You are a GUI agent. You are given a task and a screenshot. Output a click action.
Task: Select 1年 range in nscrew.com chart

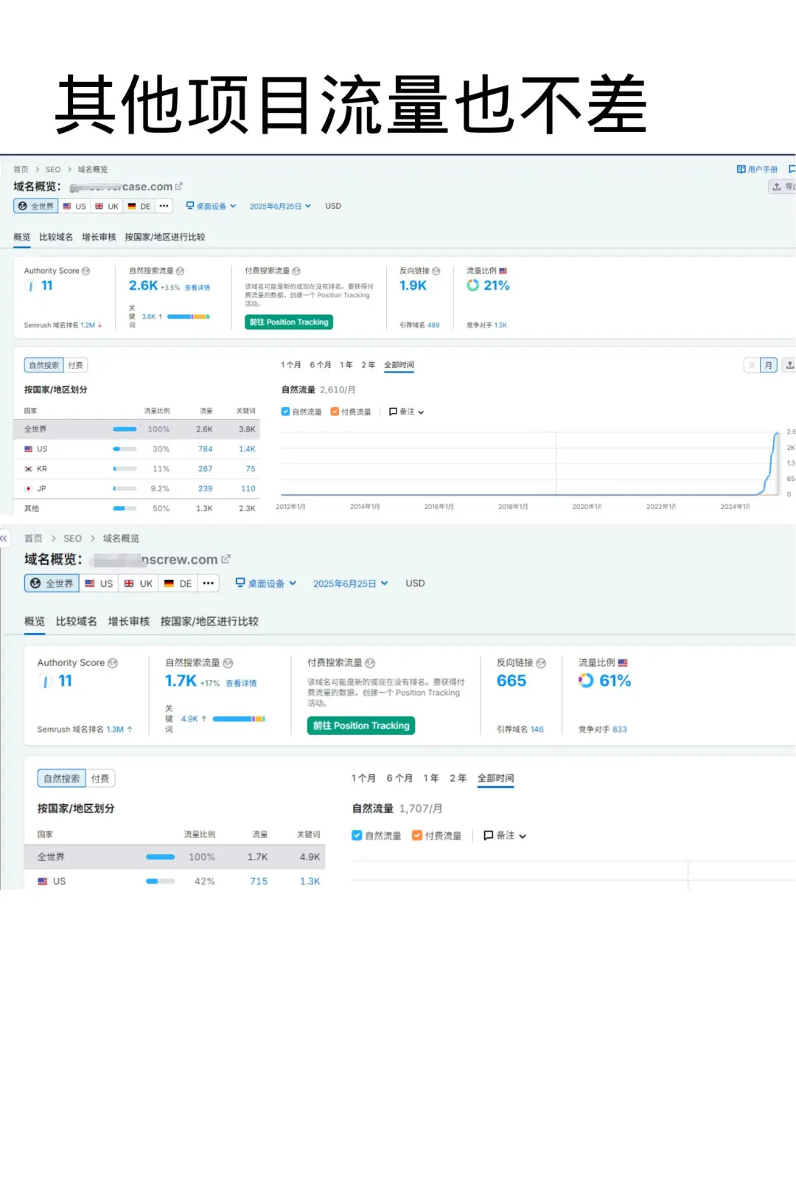[x=431, y=777]
